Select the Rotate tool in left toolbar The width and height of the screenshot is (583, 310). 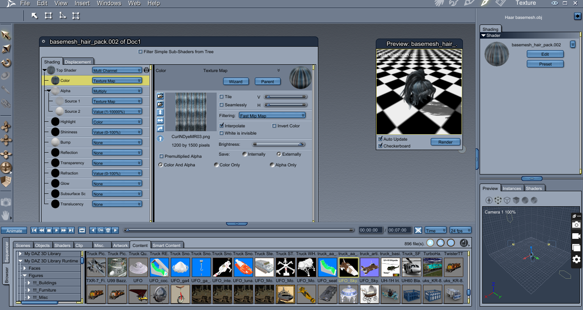[x=6, y=63]
